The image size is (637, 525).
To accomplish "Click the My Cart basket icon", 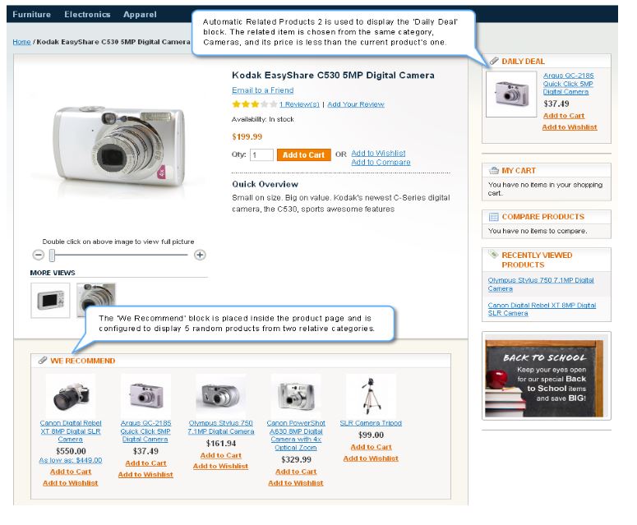I will click(x=494, y=171).
